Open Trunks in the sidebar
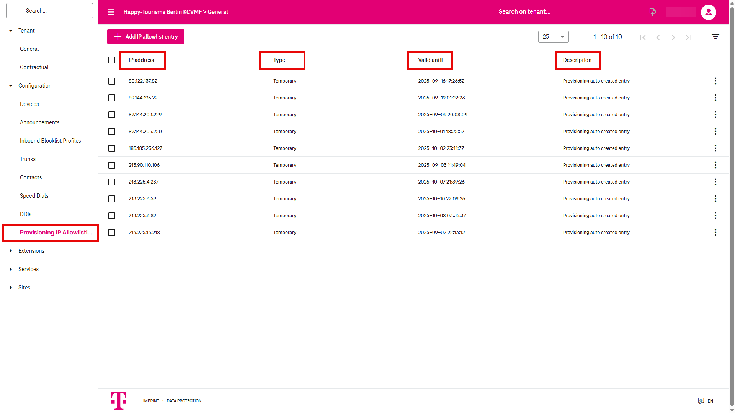The height and width of the screenshot is (413, 735). (28, 159)
